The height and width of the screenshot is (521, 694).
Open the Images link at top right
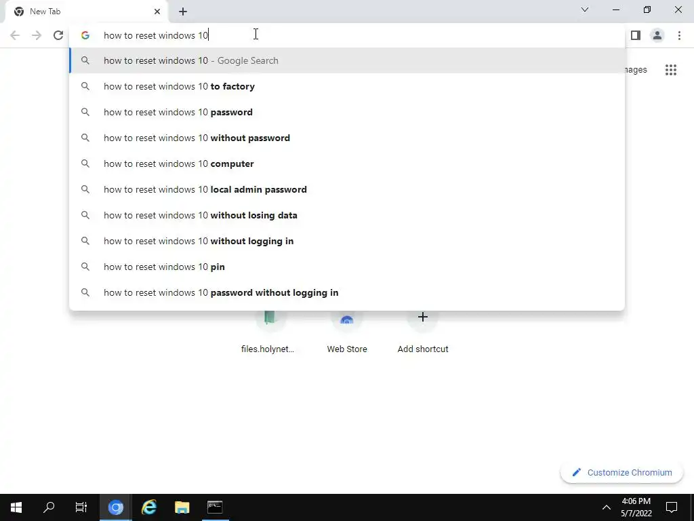(x=636, y=70)
